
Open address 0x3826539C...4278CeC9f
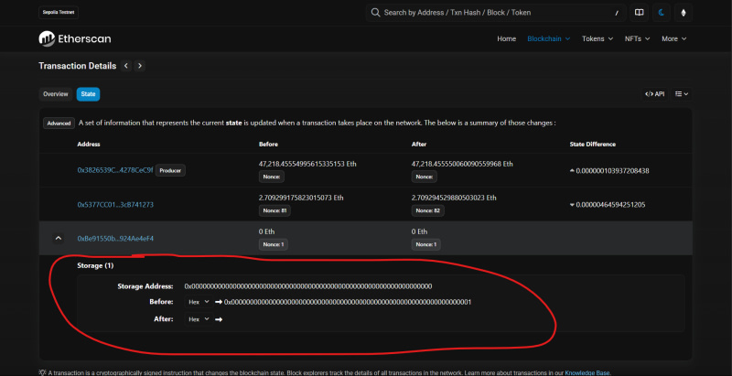[x=115, y=171]
